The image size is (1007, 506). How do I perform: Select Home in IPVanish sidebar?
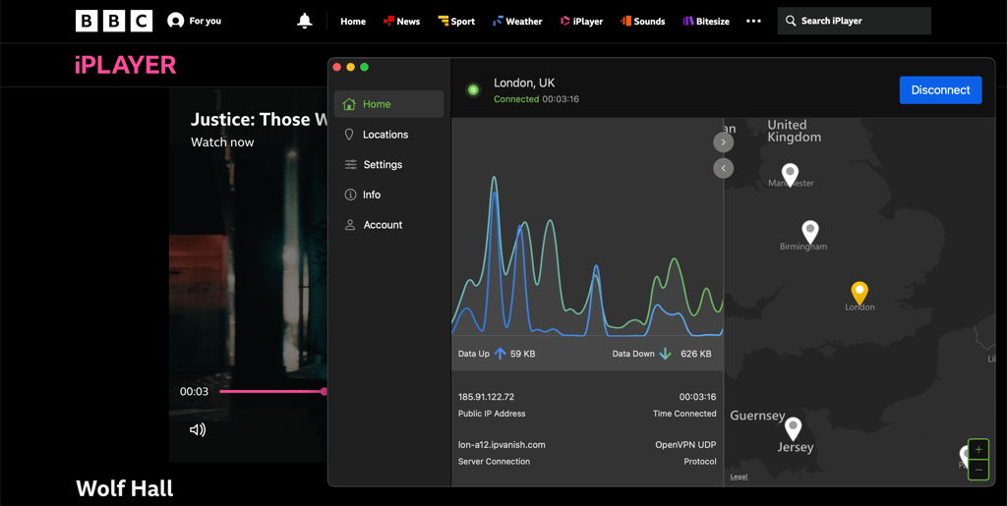(388, 104)
